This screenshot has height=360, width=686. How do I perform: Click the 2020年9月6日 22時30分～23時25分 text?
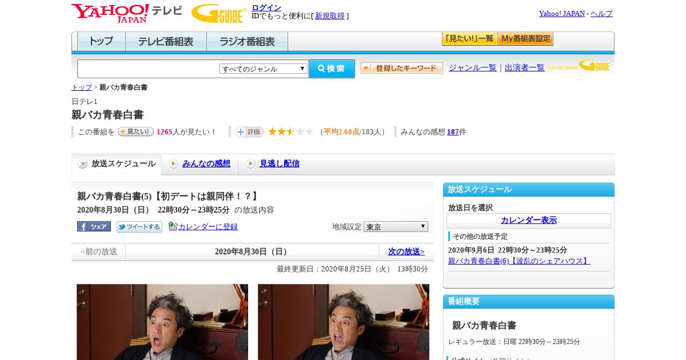pyautogui.click(x=508, y=250)
